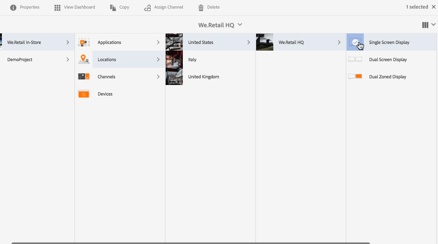438x244 pixels.
Task: Select United Kingdom thumbnail
Action: (x=174, y=76)
